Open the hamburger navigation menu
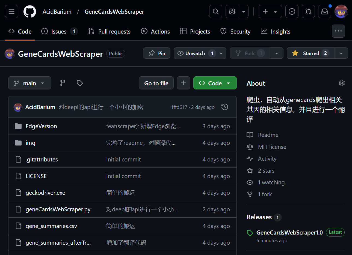The width and height of the screenshot is (352, 255). [11, 11]
